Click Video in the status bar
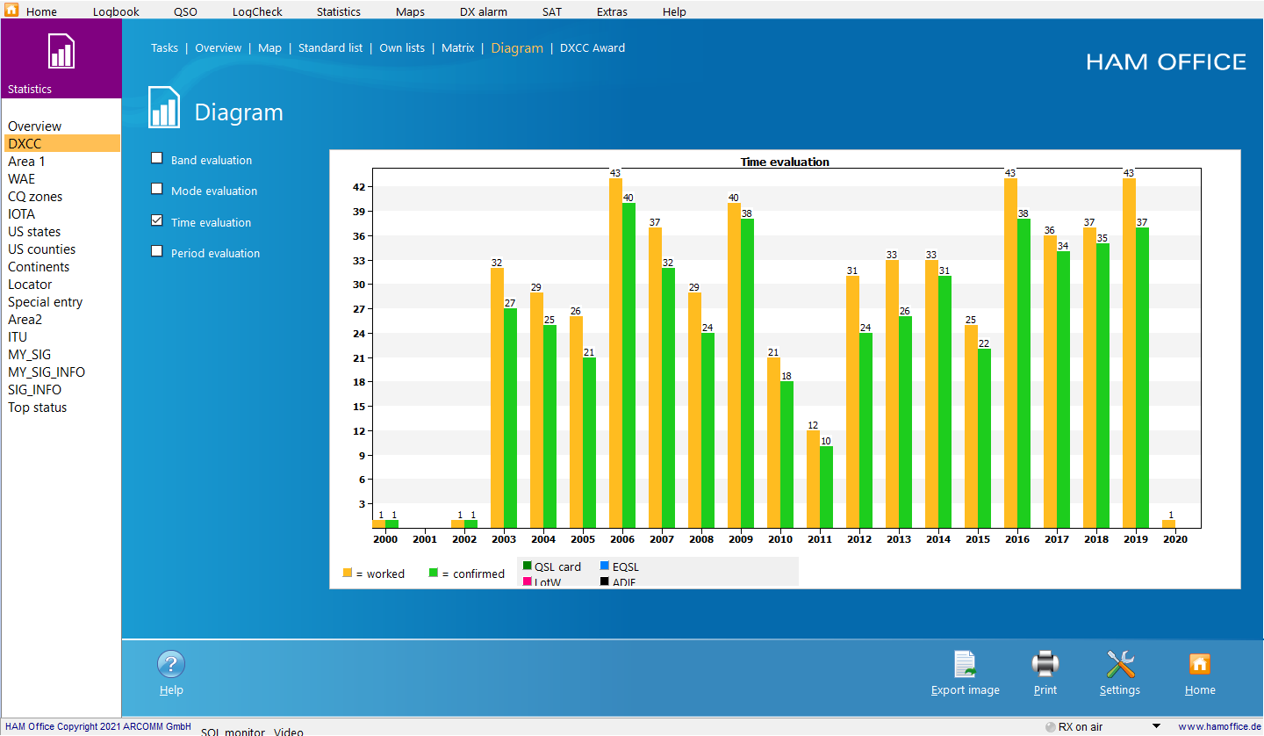Viewport: 1264px width, 736px height. 289,732
